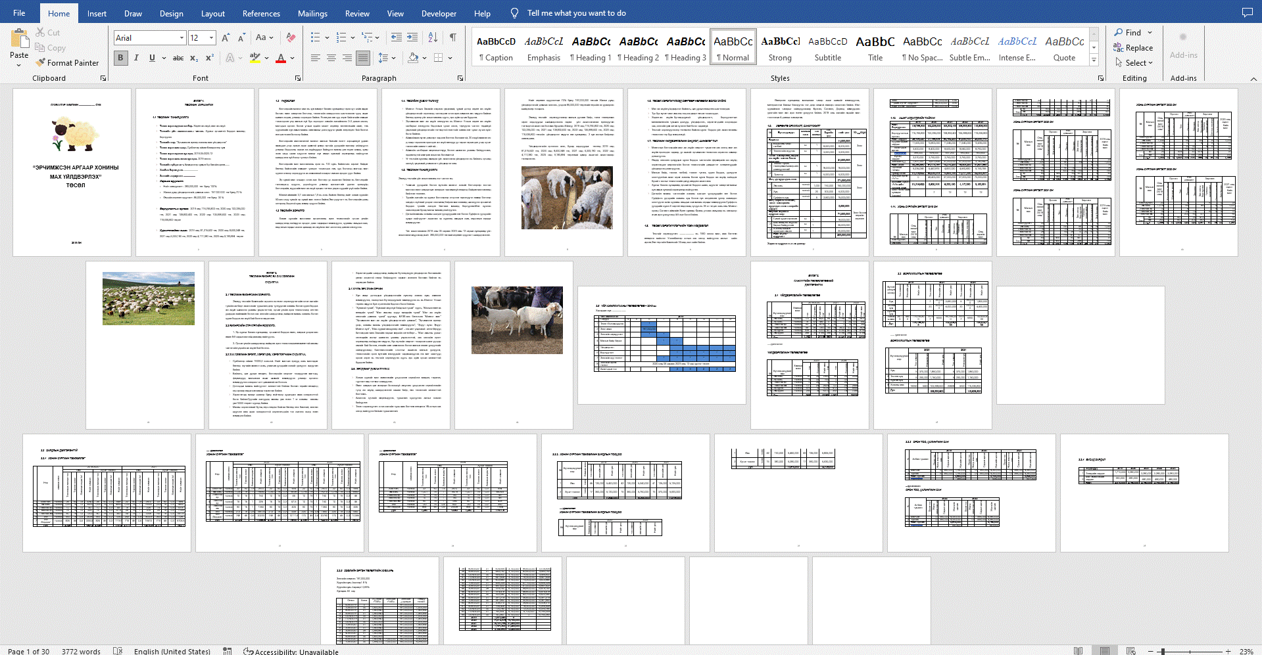Image resolution: width=1262 pixels, height=655 pixels.
Task: Toggle Justify alignment
Action: (362, 58)
